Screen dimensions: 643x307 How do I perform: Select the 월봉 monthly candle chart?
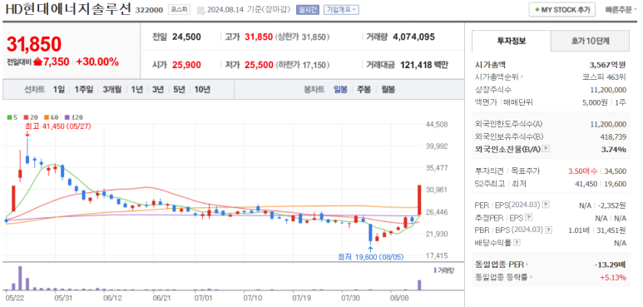pos(388,89)
